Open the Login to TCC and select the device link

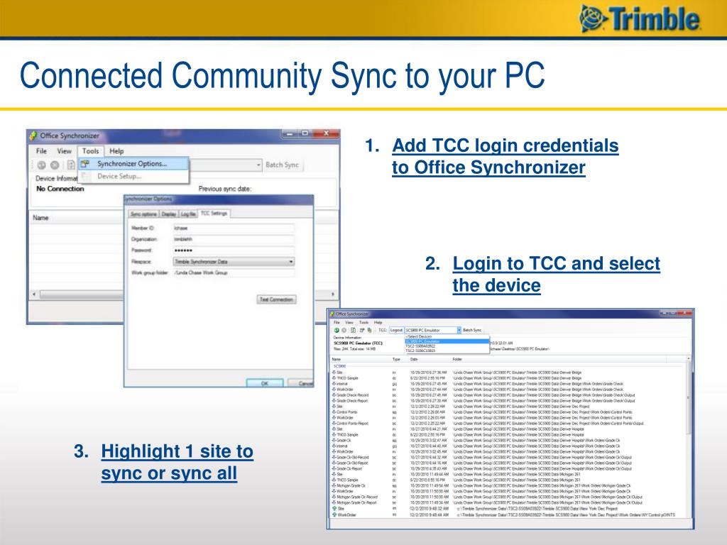[556, 275]
